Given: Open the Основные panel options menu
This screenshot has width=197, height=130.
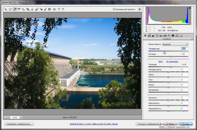Looking at the screenshot, I should (192, 39).
